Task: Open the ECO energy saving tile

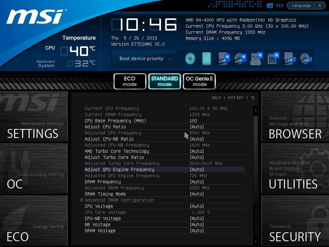Action: pyautogui.click(x=33, y=221)
